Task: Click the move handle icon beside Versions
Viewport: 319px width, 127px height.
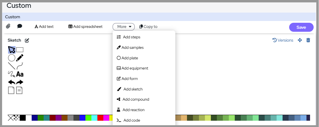Action: pos(300,40)
